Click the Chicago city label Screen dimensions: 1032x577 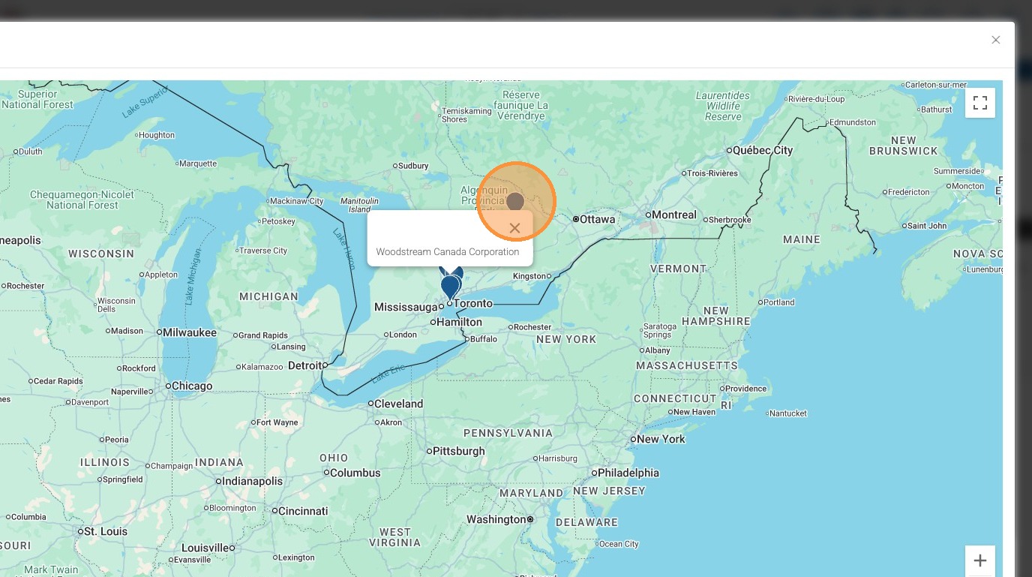pos(192,386)
